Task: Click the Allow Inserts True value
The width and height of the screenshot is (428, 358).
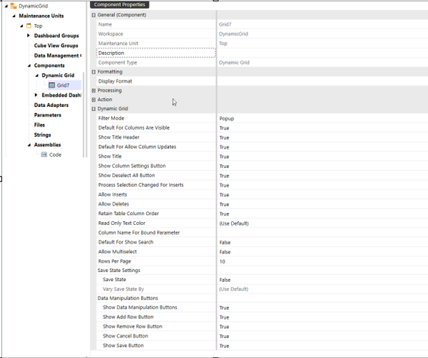Action: pos(224,194)
